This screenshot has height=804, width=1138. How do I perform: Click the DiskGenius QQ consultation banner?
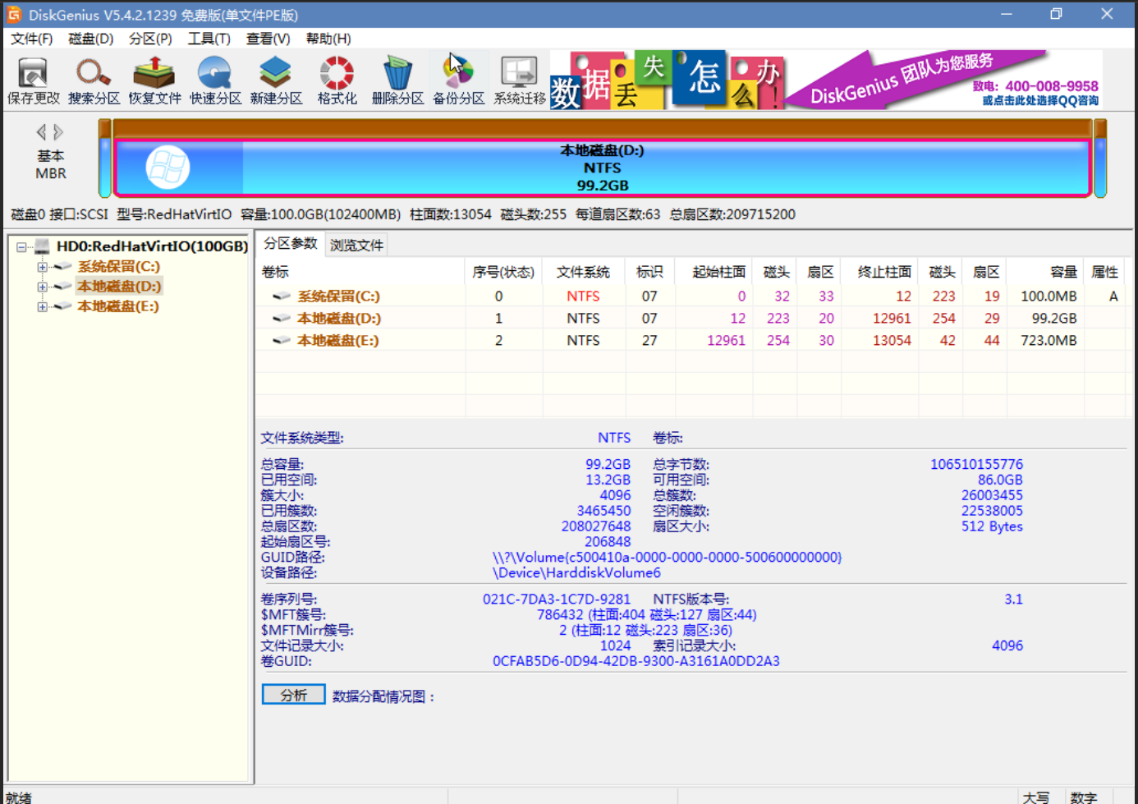click(x=944, y=80)
